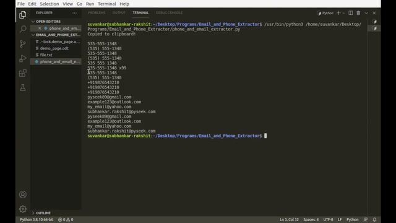The image size is (396, 223).
Task: Switch to the OUTPUT tab
Action: point(119,13)
